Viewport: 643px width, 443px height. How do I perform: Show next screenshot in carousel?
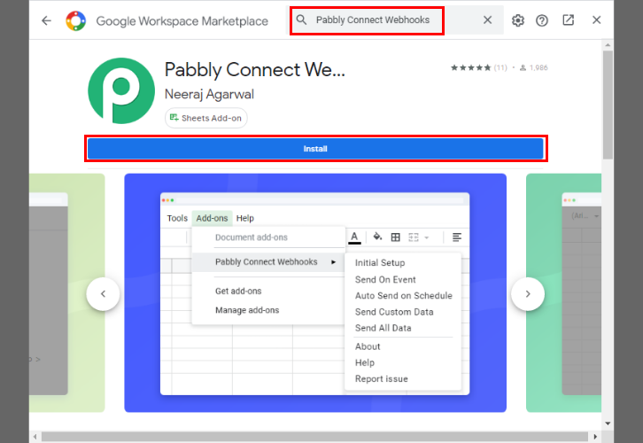tap(528, 293)
